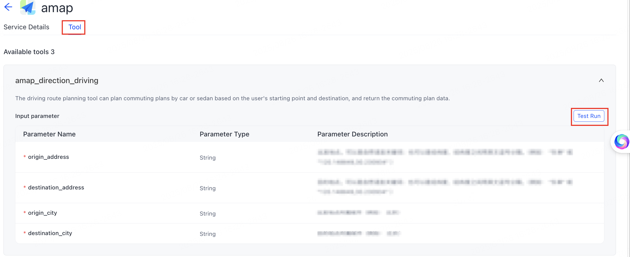The width and height of the screenshot is (630, 257).
Task: Click the amap_direction_driving tool title
Action: pyautogui.click(x=57, y=80)
